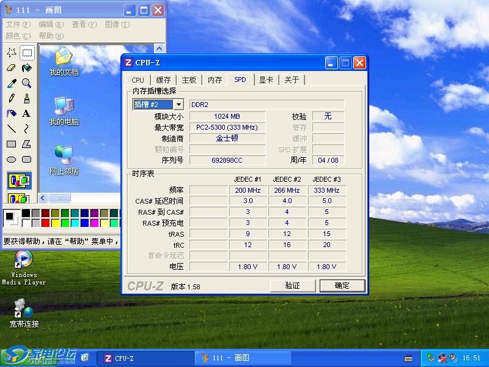The height and width of the screenshot is (367, 489).
Task: Click the disconnected network tray icon
Action: 442,358
